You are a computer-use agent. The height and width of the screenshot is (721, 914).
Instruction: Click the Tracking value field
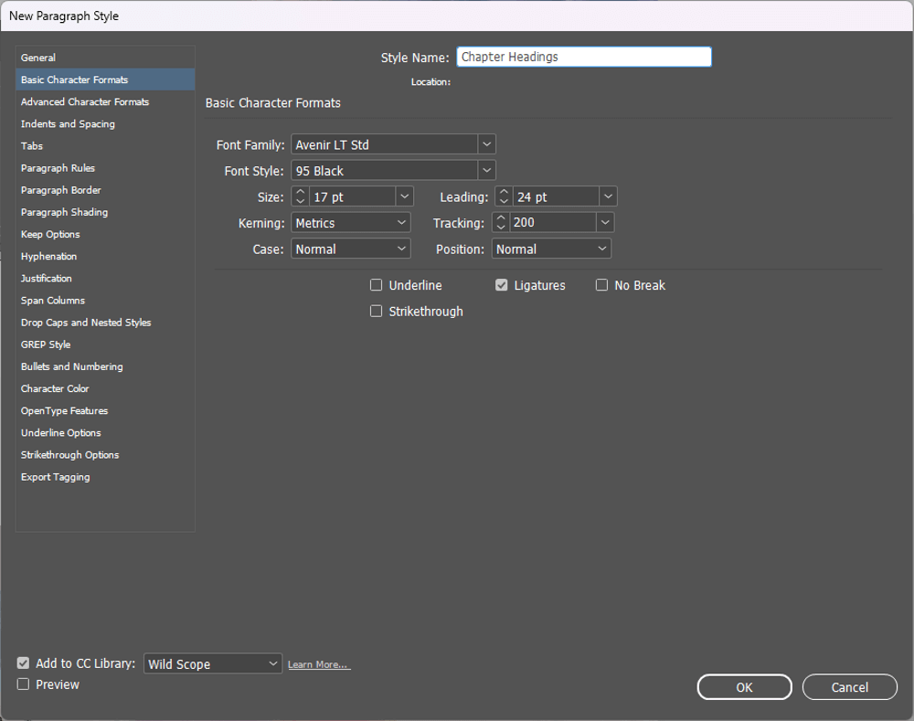tap(553, 222)
